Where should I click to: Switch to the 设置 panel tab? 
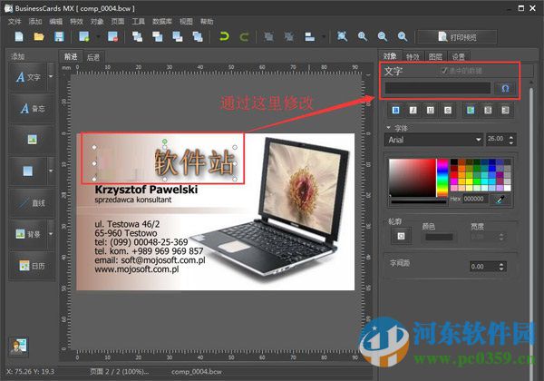(x=458, y=57)
